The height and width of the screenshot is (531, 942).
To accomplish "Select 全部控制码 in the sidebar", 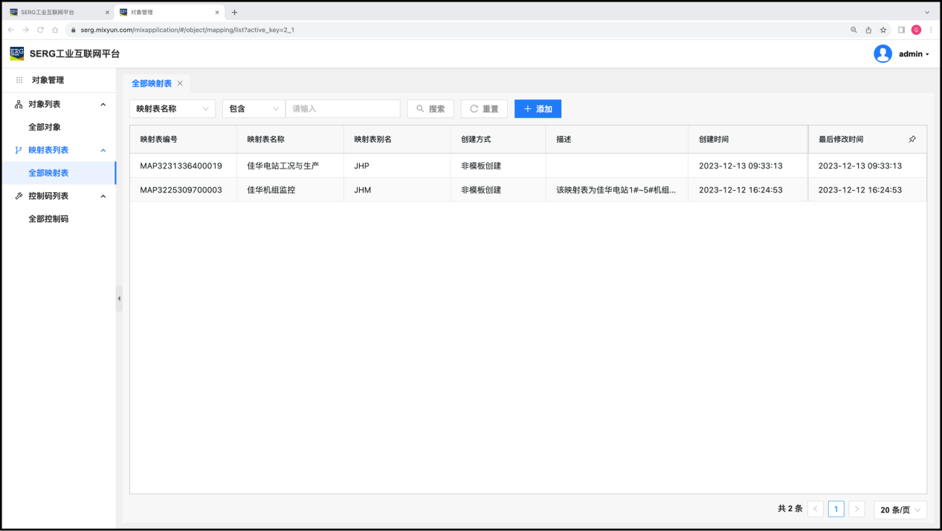I will pyautogui.click(x=48, y=219).
